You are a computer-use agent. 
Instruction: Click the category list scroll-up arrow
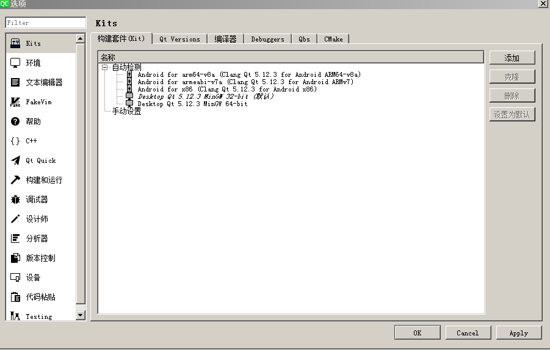click(x=81, y=38)
